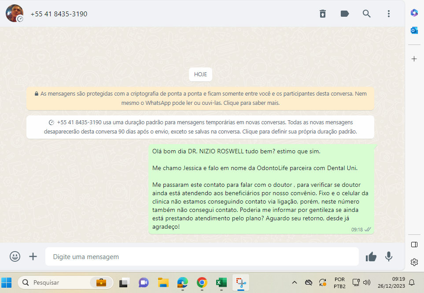424x293 pixels.
Task: Expand the system tray hidden icons chevron
Action: [x=295, y=282]
